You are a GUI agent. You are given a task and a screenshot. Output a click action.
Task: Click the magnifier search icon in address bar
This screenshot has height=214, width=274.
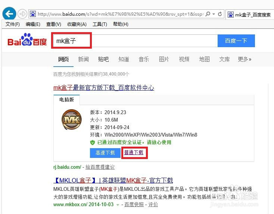click(208, 14)
